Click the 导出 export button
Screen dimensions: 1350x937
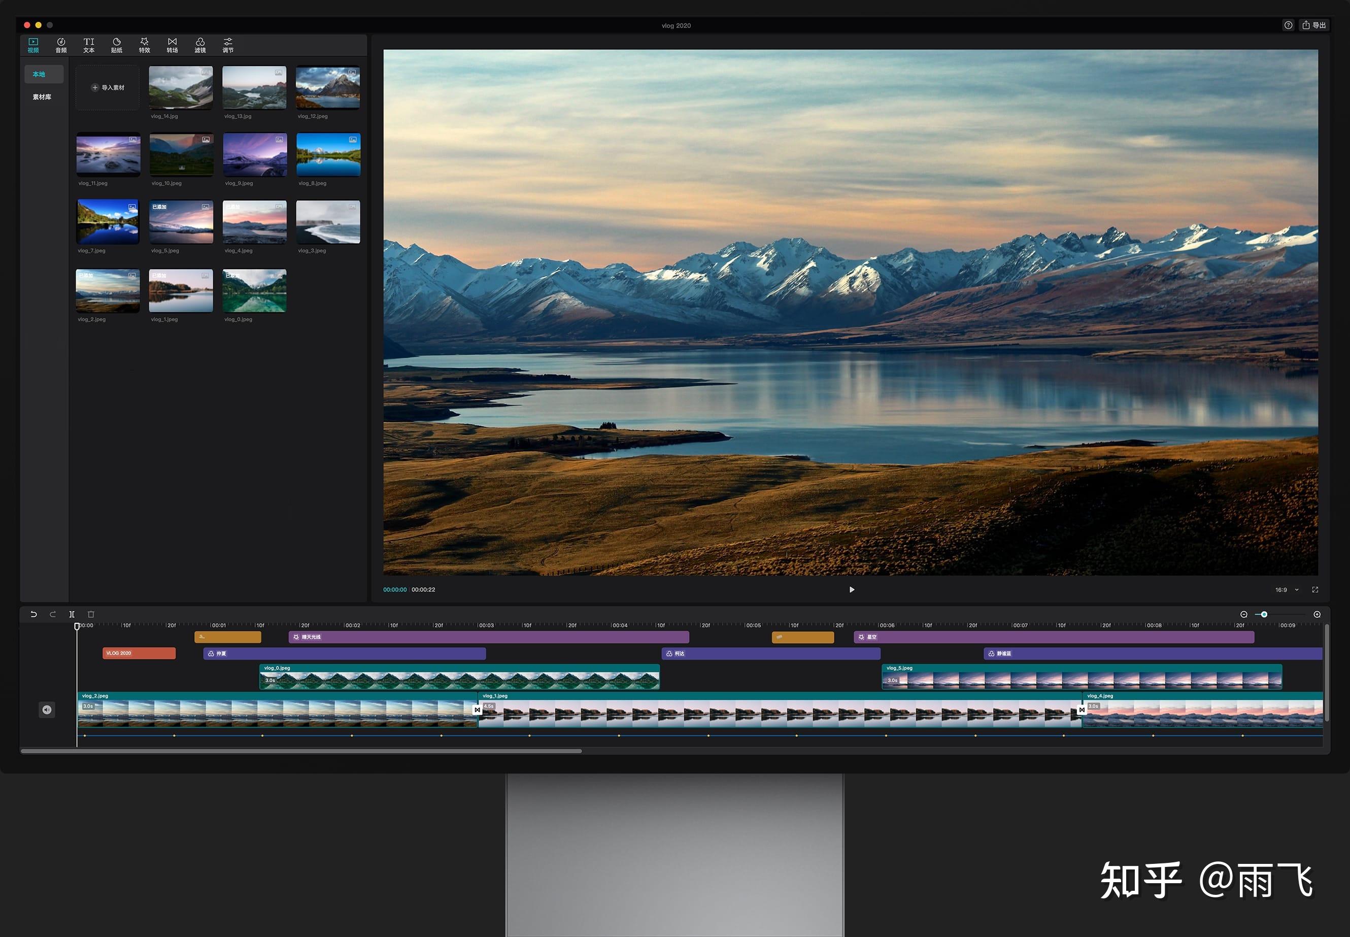click(1314, 25)
